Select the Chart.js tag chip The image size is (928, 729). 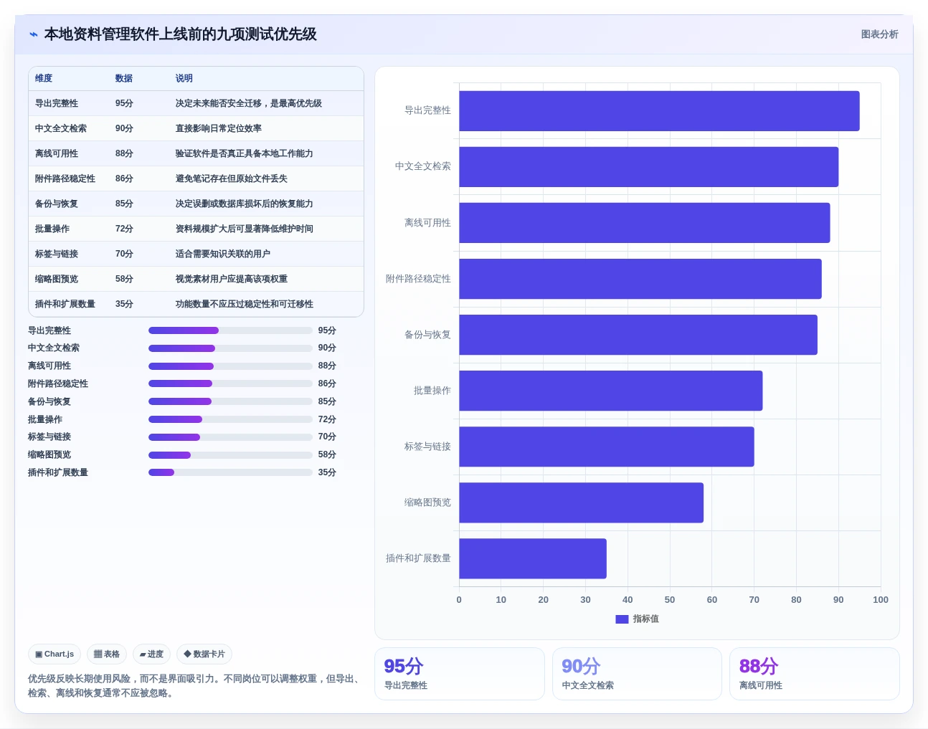pos(55,654)
